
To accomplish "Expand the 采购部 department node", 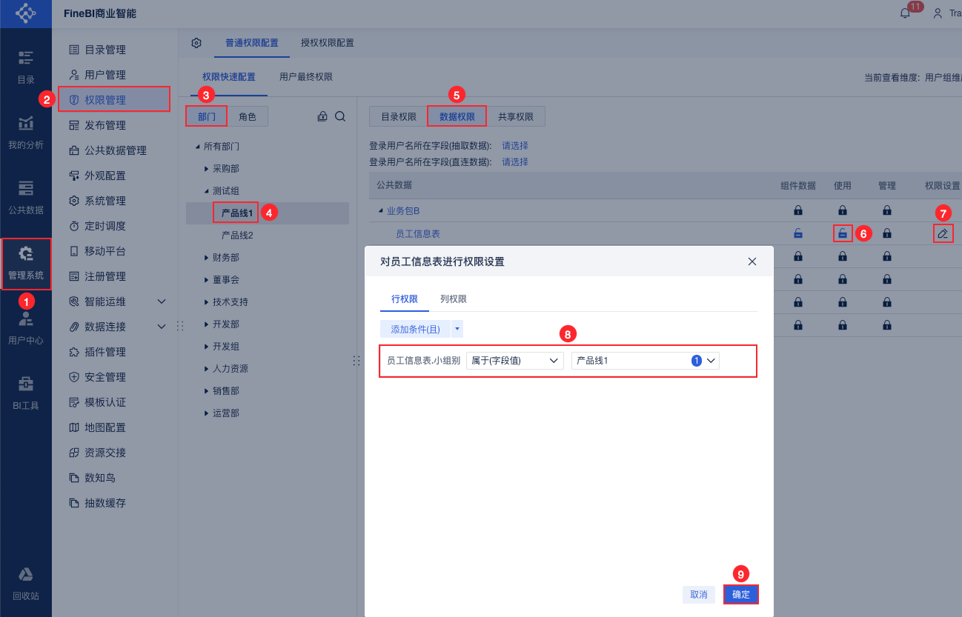I will point(207,169).
